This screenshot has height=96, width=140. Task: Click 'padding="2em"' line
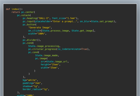coord(32,83)
